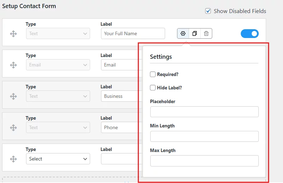Click the move handle of the Business row
The height and width of the screenshot is (183, 283).
click(x=13, y=96)
